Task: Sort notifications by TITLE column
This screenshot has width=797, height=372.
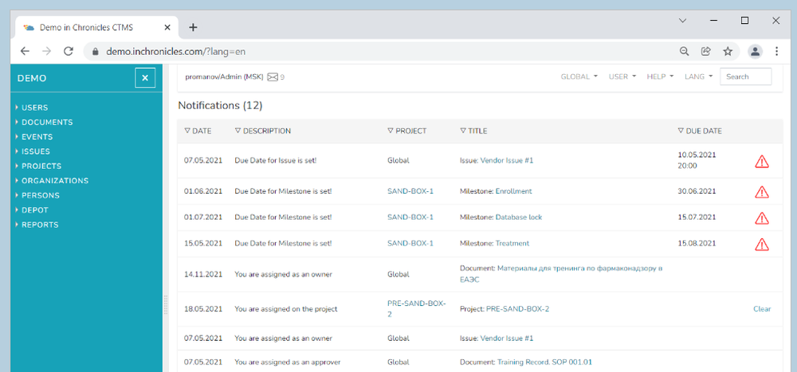Action: point(473,131)
